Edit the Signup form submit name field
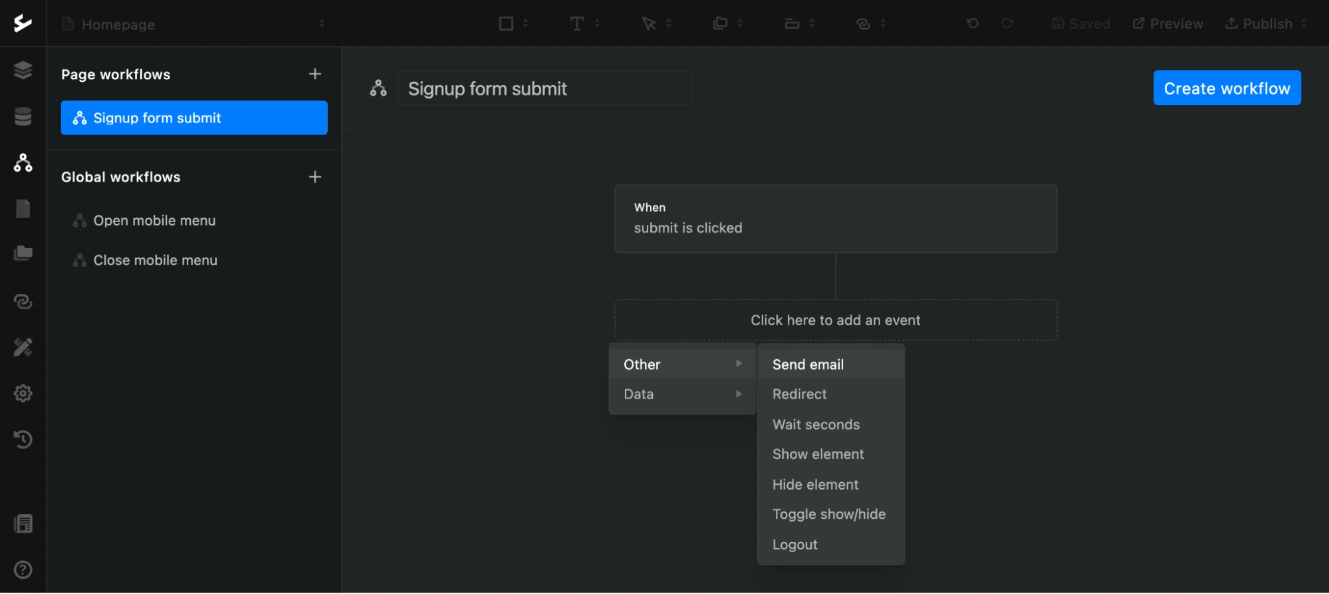 coord(545,88)
